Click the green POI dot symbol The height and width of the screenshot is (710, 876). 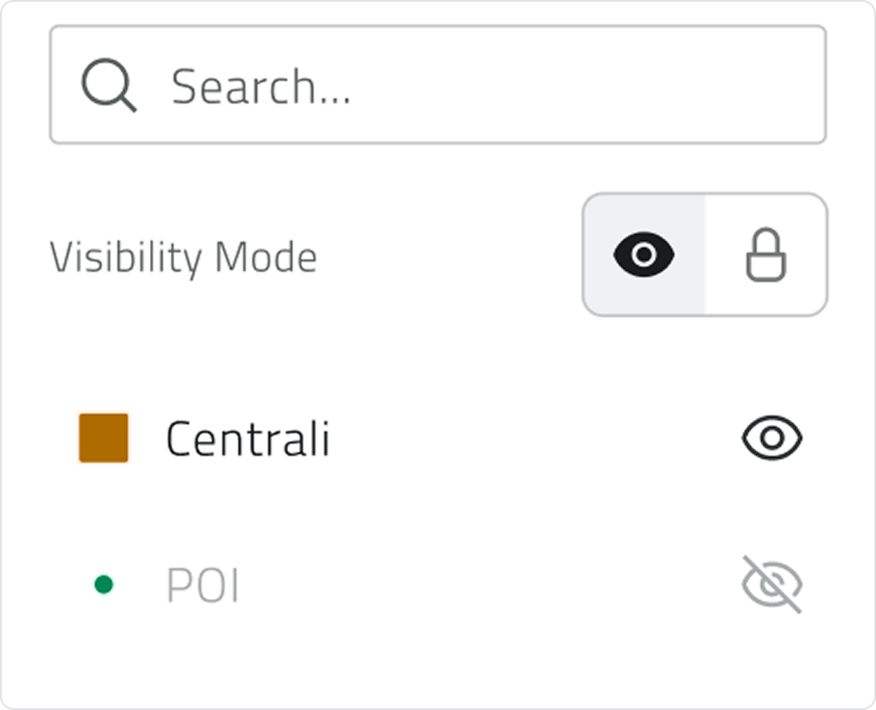(x=103, y=585)
